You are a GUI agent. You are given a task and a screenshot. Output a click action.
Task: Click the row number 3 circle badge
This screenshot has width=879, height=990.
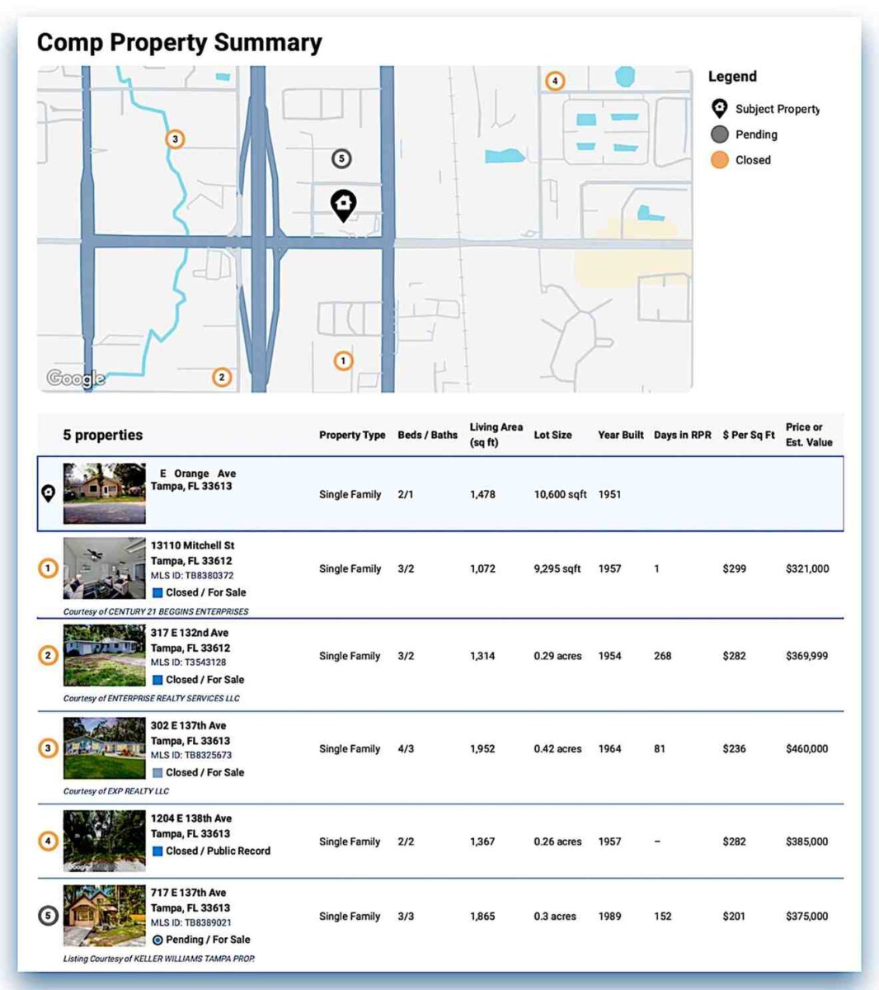point(49,748)
